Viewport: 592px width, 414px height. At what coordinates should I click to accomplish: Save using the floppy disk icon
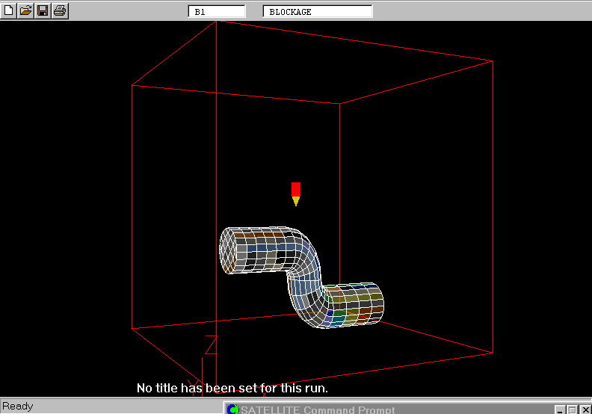43,10
